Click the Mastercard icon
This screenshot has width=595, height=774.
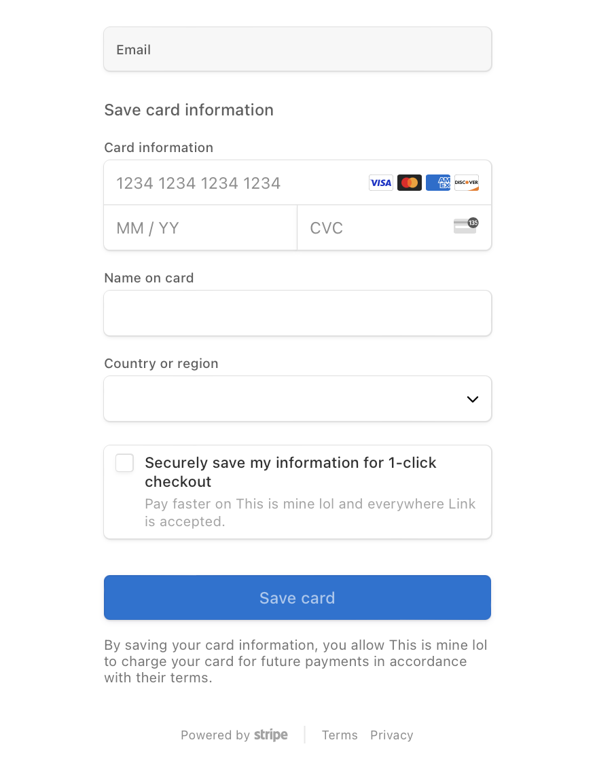(409, 182)
